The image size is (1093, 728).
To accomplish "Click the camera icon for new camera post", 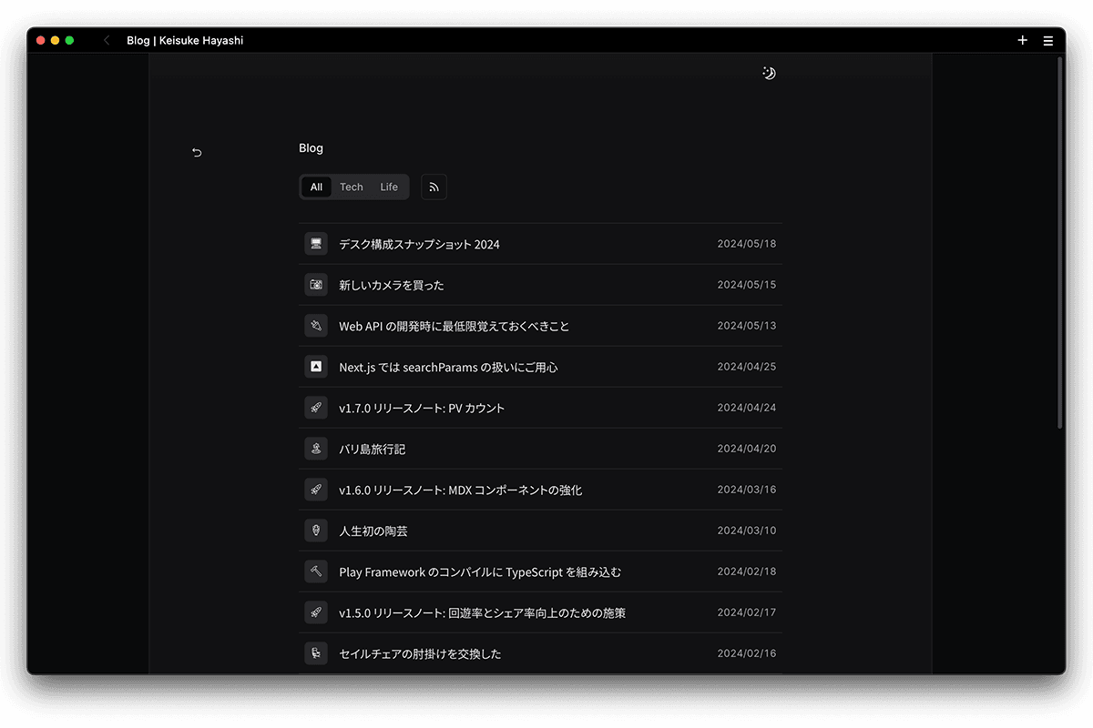I will (x=316, y=285).
